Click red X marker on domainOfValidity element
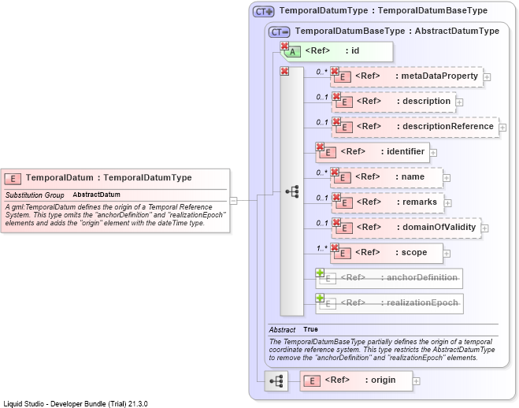Viewport: 519px width, 408px height. click(336, 222)
